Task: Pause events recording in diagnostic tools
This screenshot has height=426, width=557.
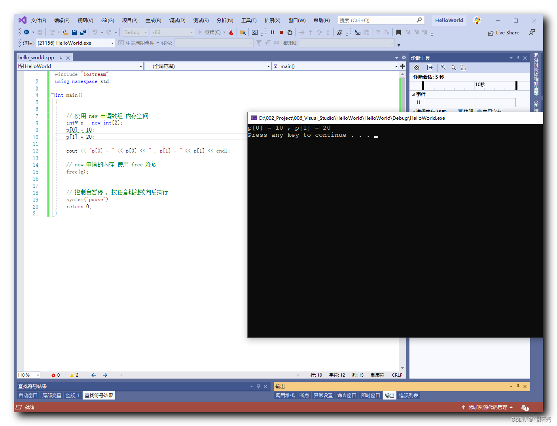Action: point(419,102)
